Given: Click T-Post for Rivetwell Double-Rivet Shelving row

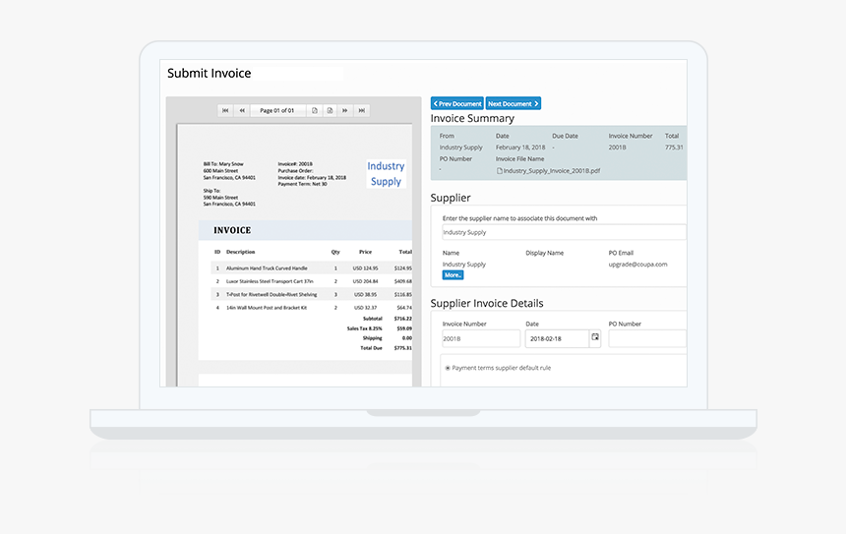Looking at the screenshot, I should [x=311, y=294].
